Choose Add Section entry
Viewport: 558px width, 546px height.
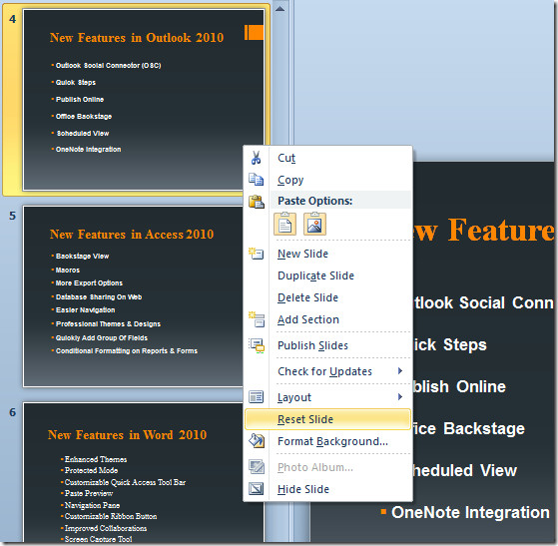[327, 319]
